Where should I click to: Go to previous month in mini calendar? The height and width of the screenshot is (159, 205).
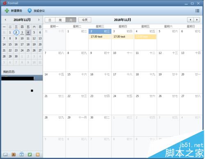(5, 20)
